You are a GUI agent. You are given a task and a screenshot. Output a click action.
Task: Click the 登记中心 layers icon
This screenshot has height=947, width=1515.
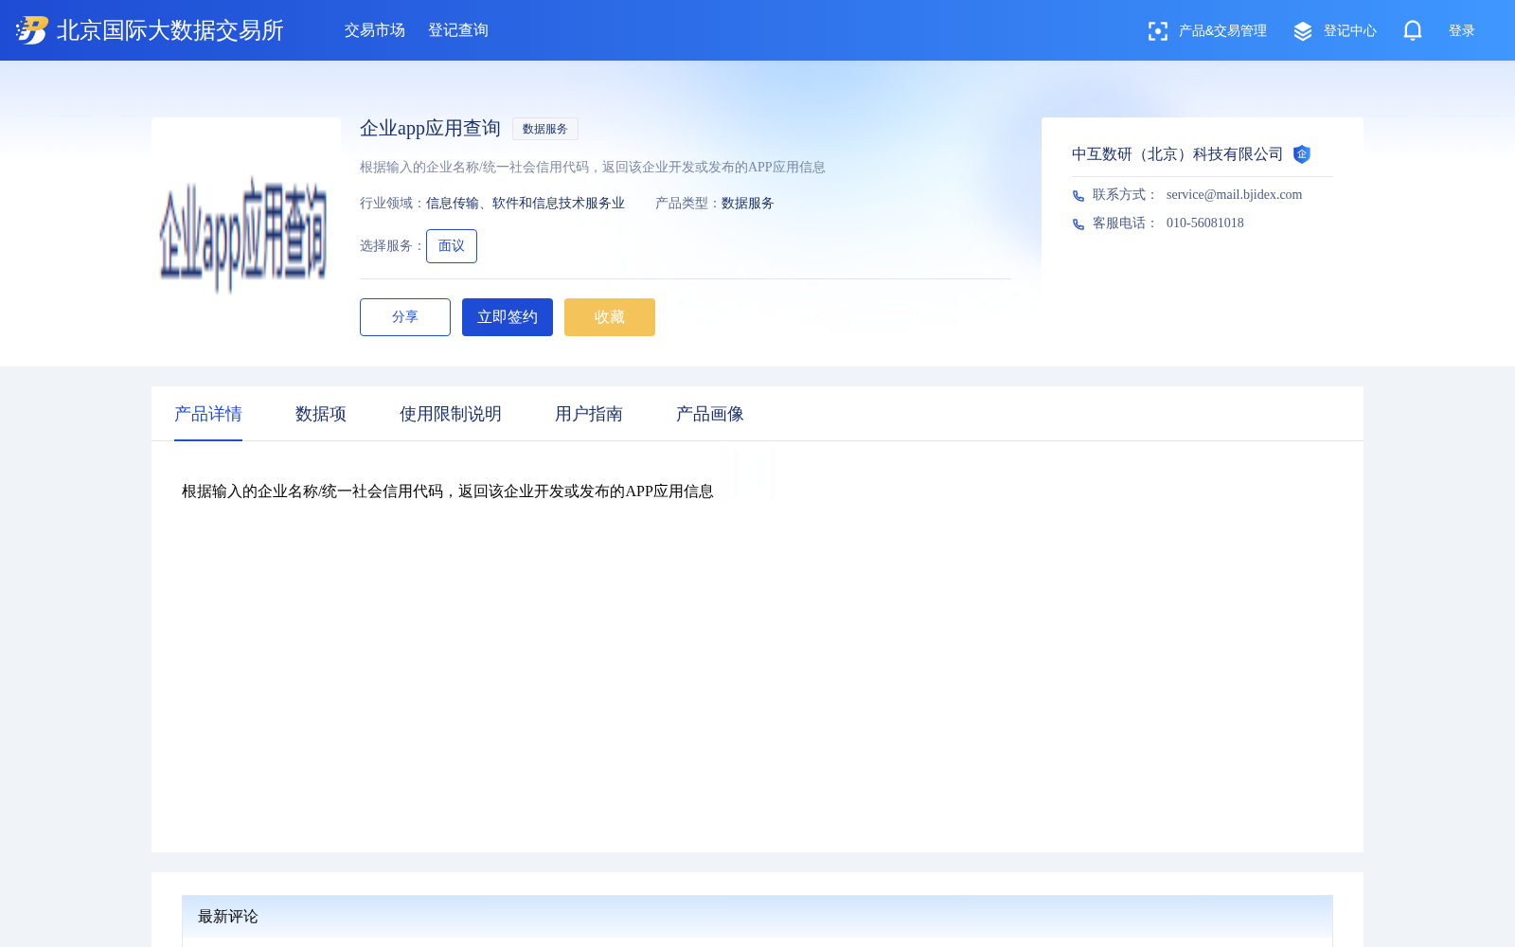click(x=1303, y=31)
